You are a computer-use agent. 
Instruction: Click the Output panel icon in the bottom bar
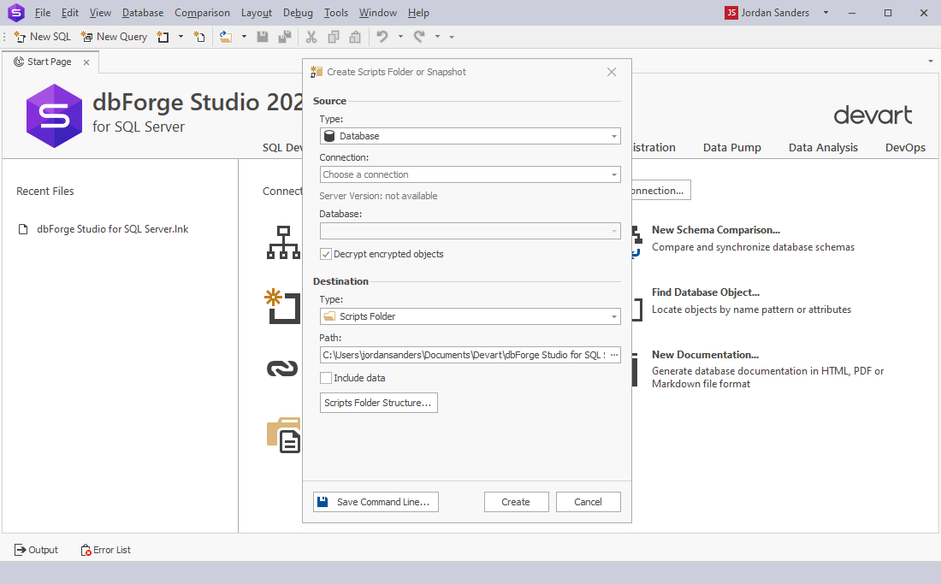[x=21, y=549]
